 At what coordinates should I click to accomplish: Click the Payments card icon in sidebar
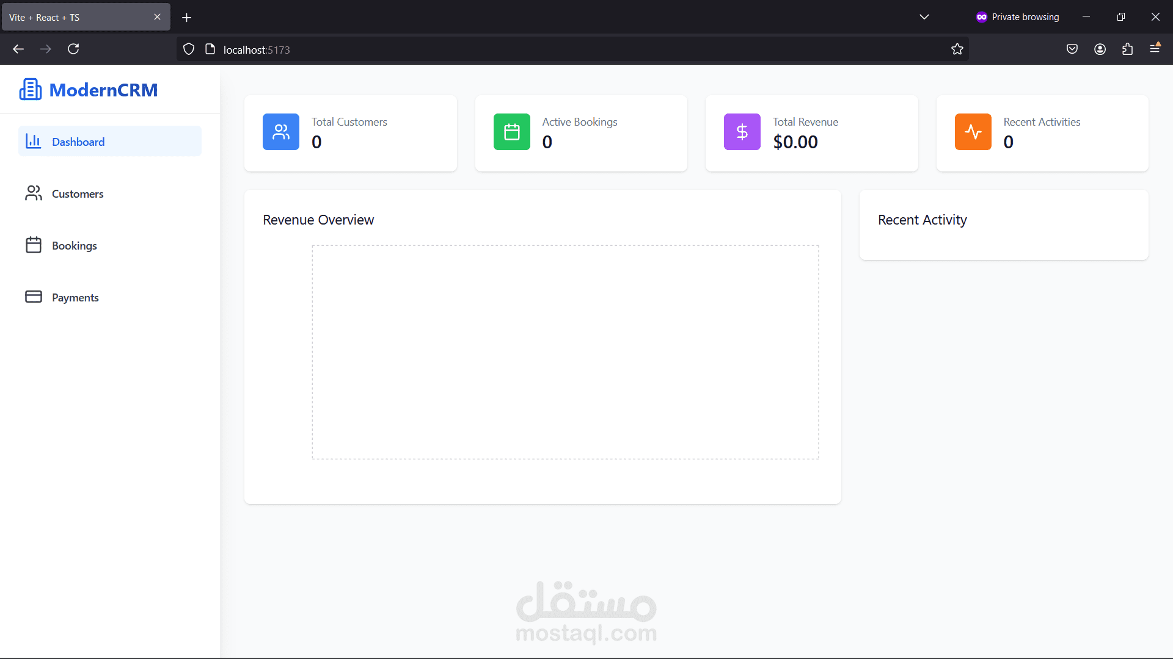coord(34,297)
